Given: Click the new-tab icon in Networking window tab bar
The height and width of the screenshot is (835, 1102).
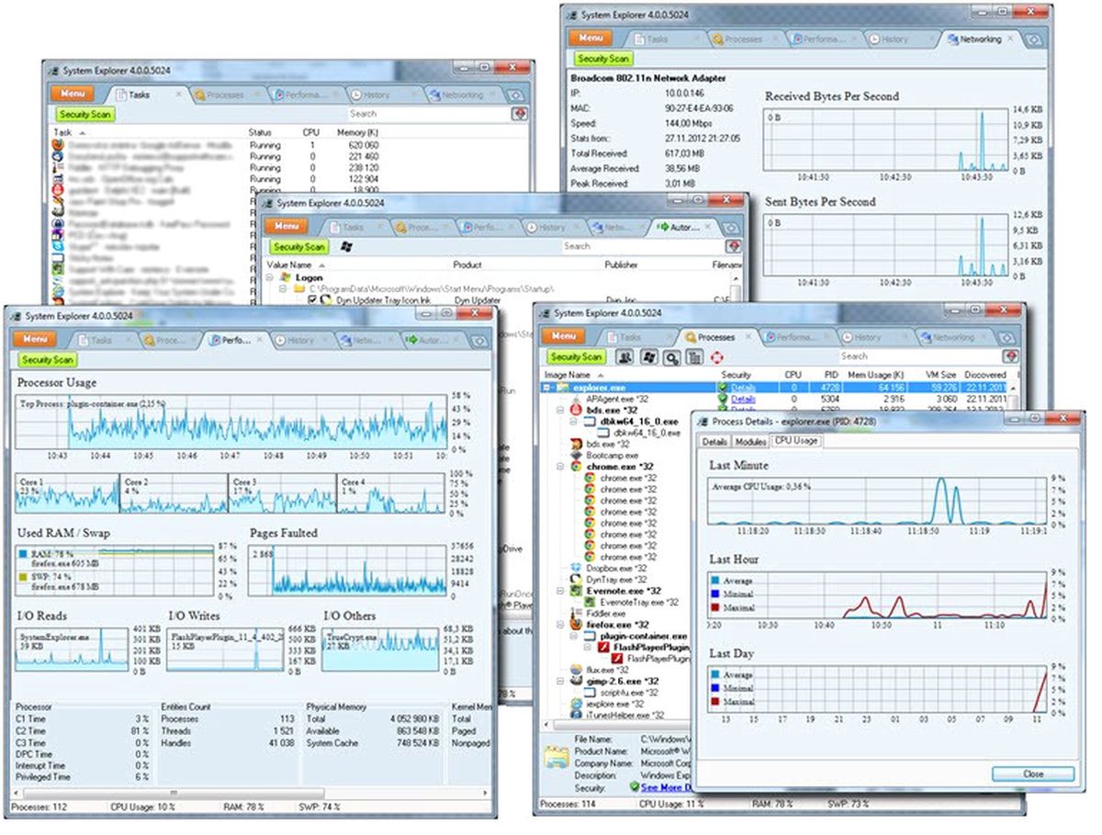Looking at the screenshot, I should click(x=1034, y=39).
